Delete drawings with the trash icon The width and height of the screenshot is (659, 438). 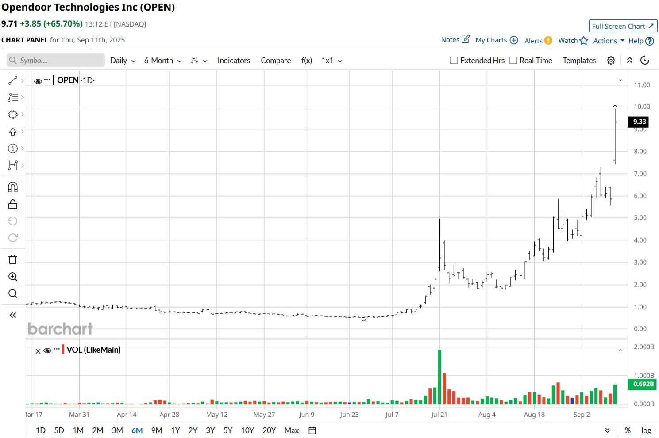(x=13, y=259)
